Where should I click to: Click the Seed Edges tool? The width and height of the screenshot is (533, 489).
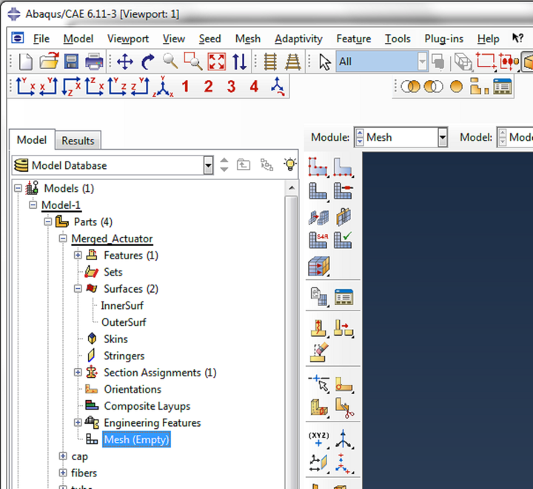[343, 167]
